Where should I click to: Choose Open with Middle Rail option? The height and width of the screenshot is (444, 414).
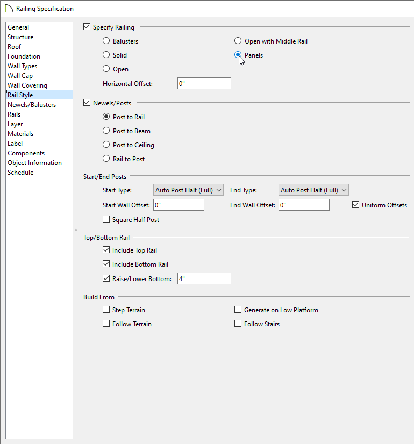(x=238, y=41)
